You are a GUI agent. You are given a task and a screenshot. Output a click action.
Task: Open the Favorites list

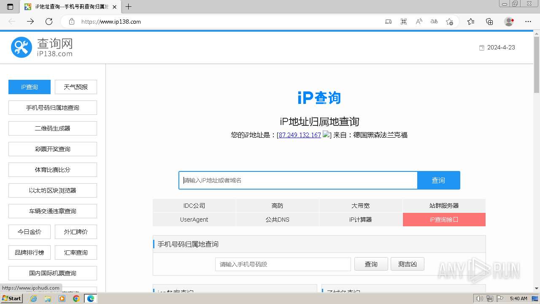[471, 22]
